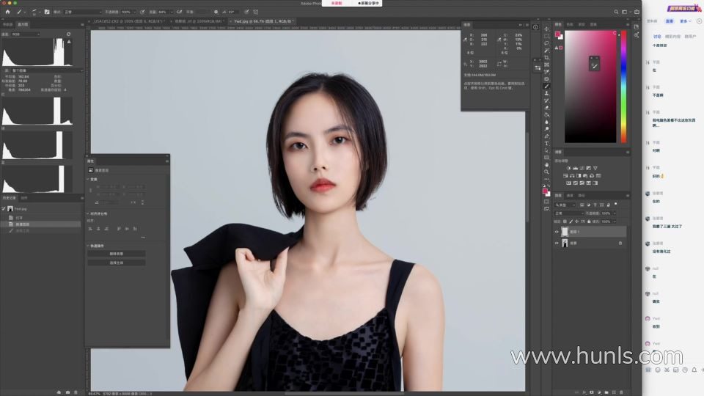704x396 pixels.
Task: Click the new layer history step
Action: tap(40, 224)
